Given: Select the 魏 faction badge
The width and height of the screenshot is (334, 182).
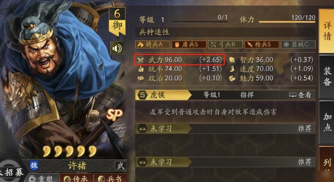Looking at the screenshot, I should (34, 166).
